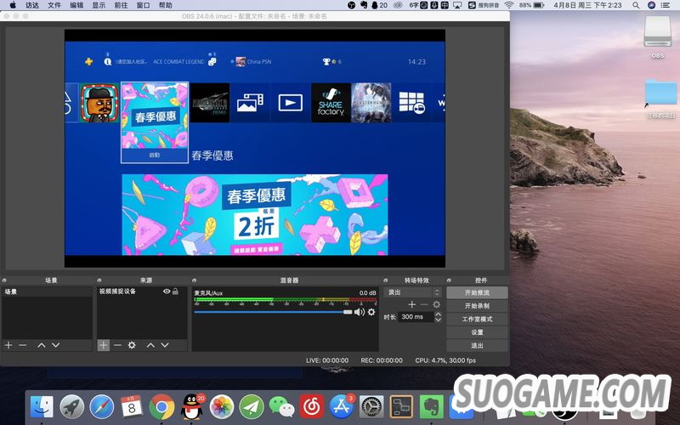The image size is (680, 425).
Task: Pop out the 混音器 dock panel icon
Action: (x=195, y=280)
